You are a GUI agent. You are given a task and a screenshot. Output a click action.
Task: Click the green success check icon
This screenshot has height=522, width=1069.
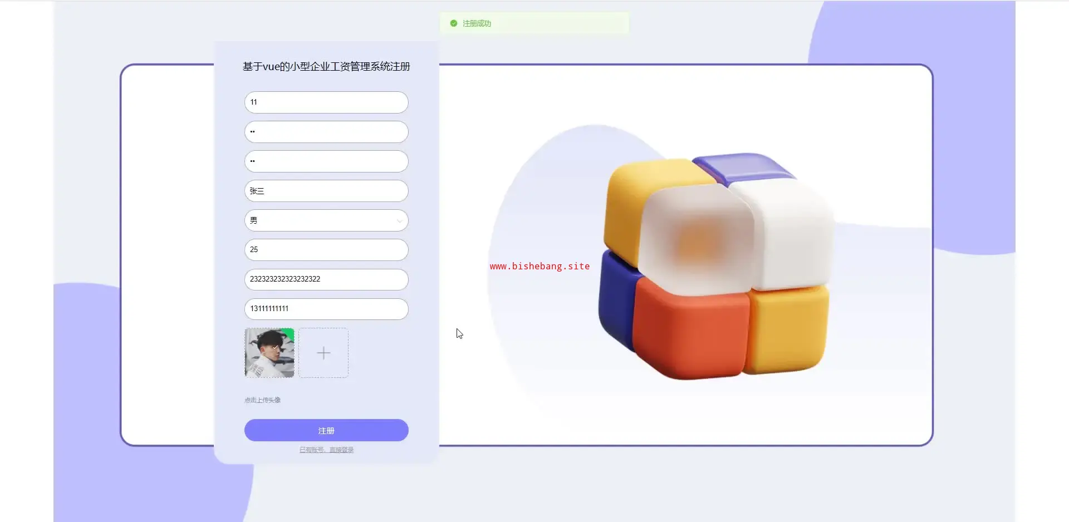click(454, 23)
